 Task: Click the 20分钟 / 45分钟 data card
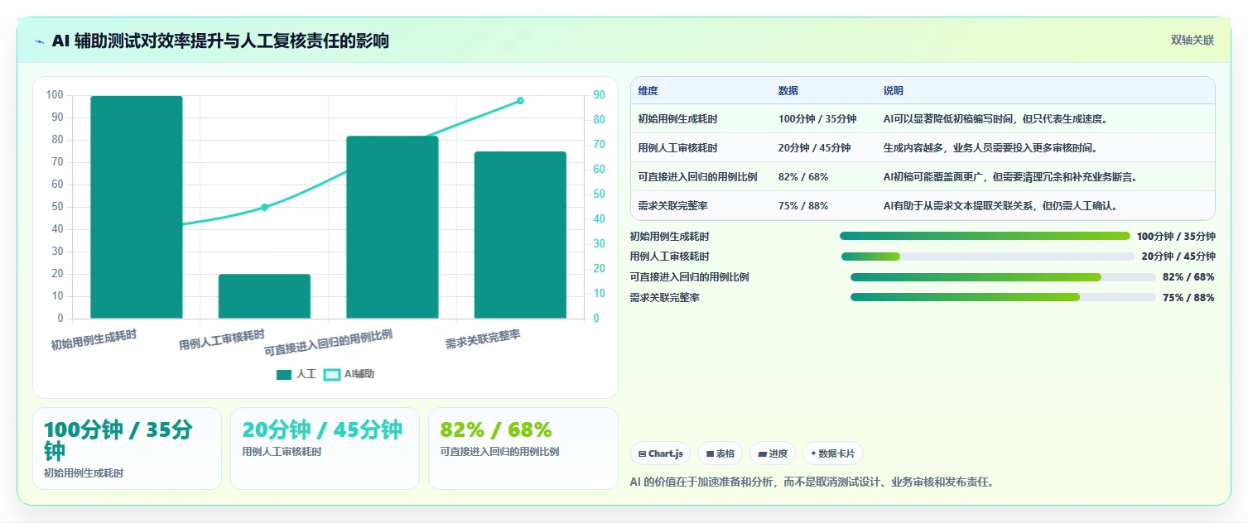click(325, 449)
